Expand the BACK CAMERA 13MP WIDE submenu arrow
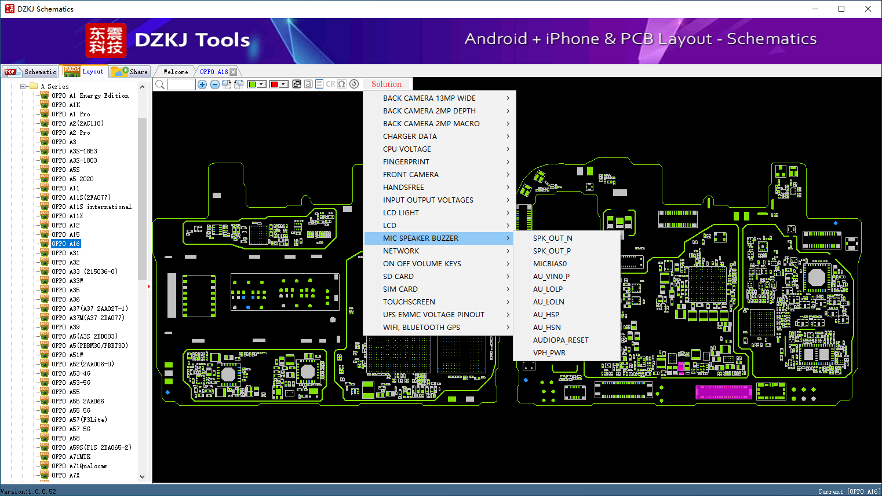This screenshot has height=496, width=882. click(508, 98)
